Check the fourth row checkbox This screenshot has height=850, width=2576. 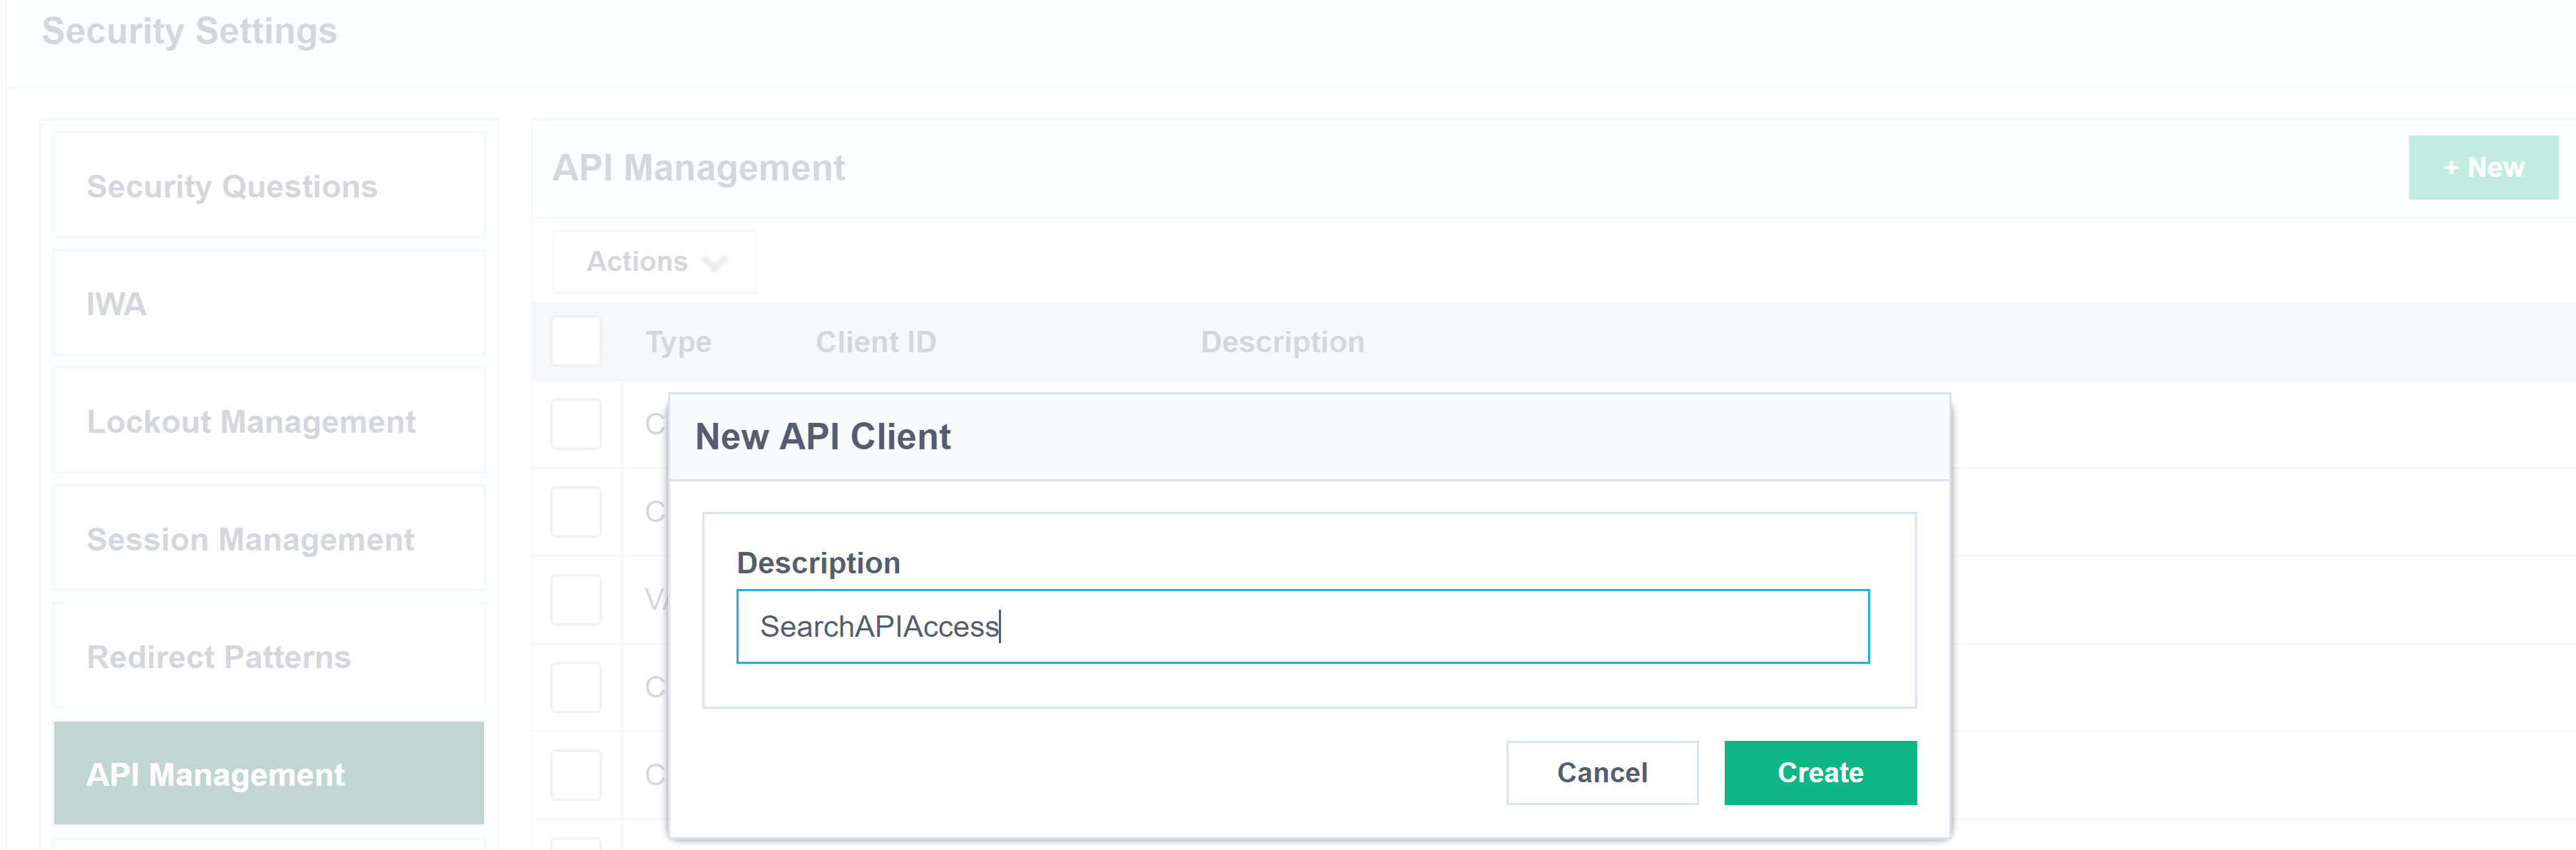pyautogui.click(x=576, y=687)
